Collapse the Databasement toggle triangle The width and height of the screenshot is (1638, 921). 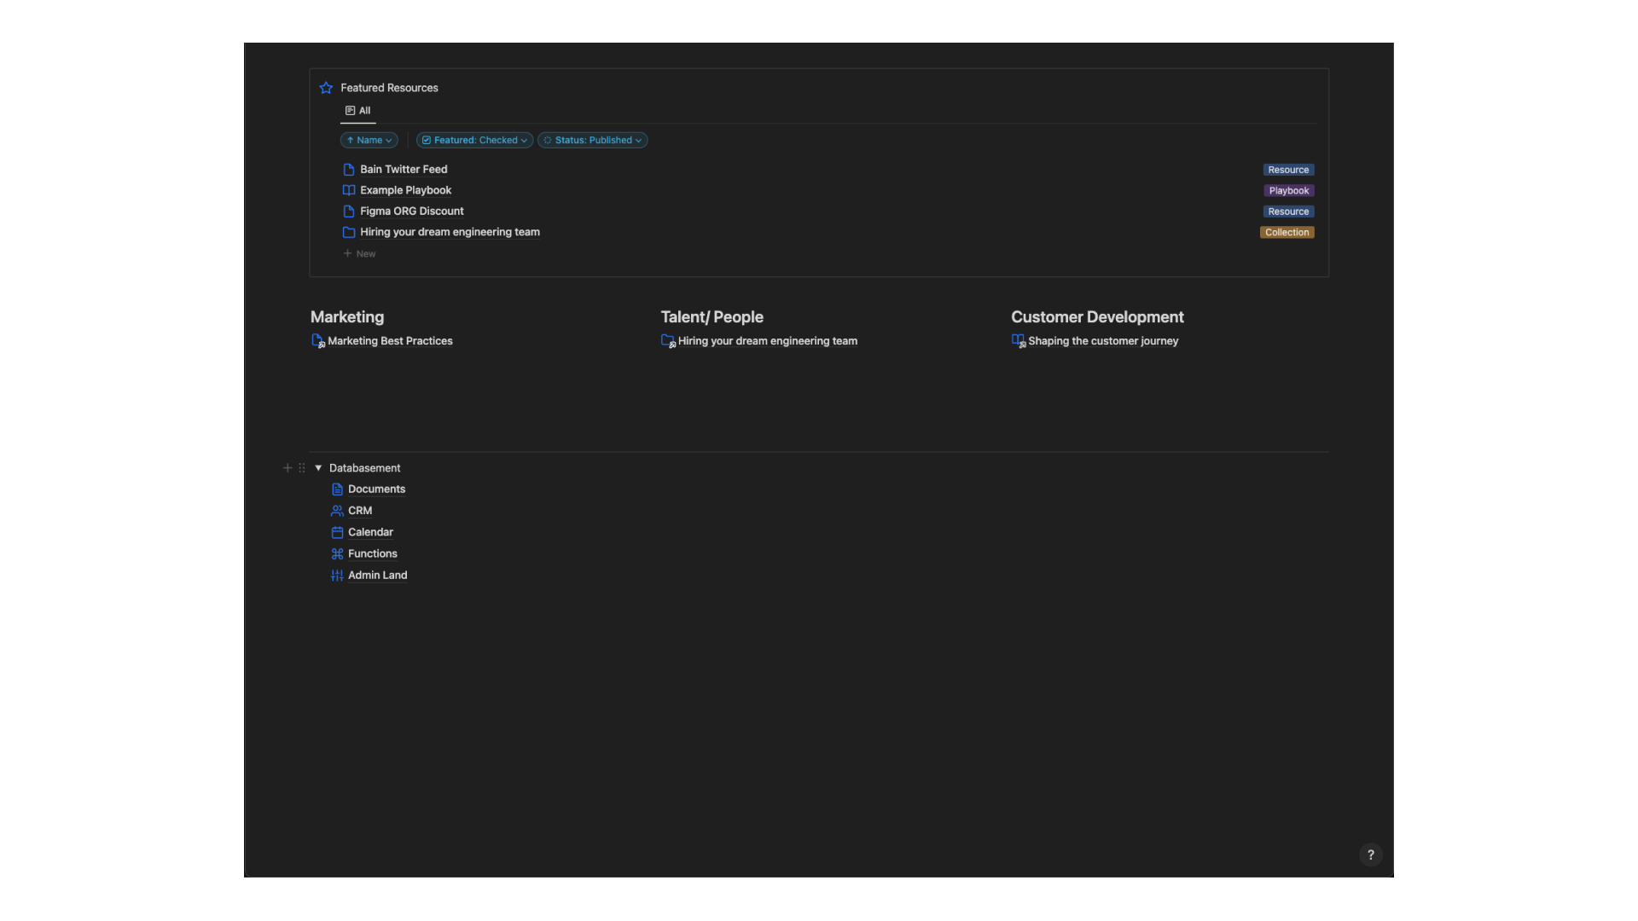coord(318,468)
